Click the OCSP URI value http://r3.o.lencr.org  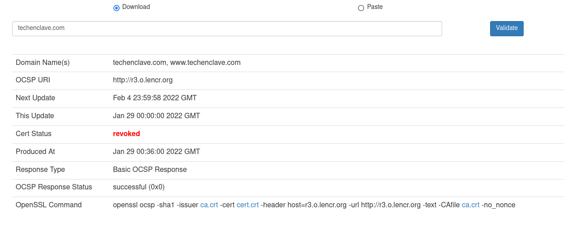click(x=143, y=80)
